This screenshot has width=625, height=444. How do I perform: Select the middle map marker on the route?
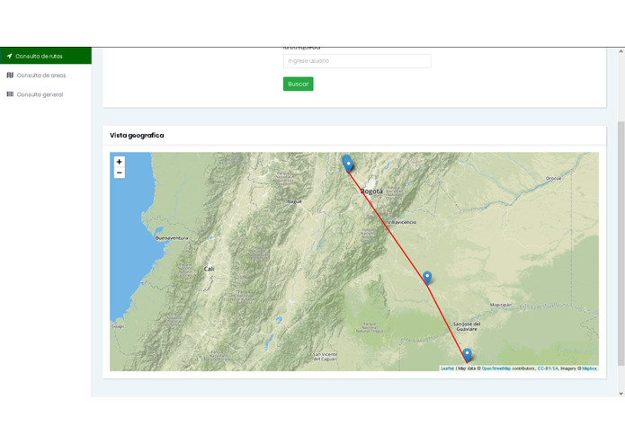(427, 277)
